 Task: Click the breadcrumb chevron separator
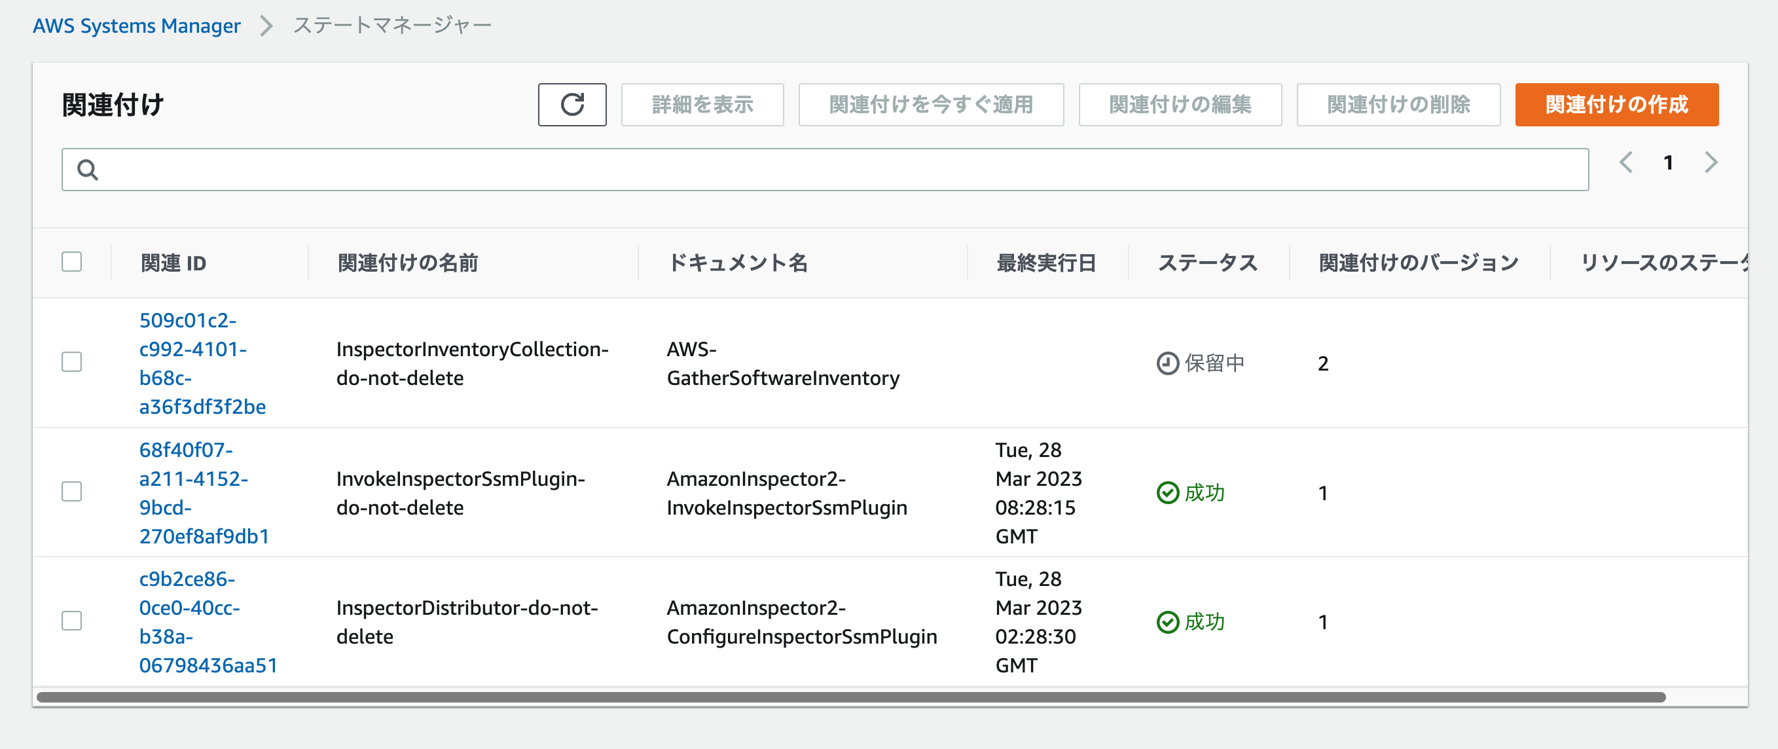click(x=266, y=26)
